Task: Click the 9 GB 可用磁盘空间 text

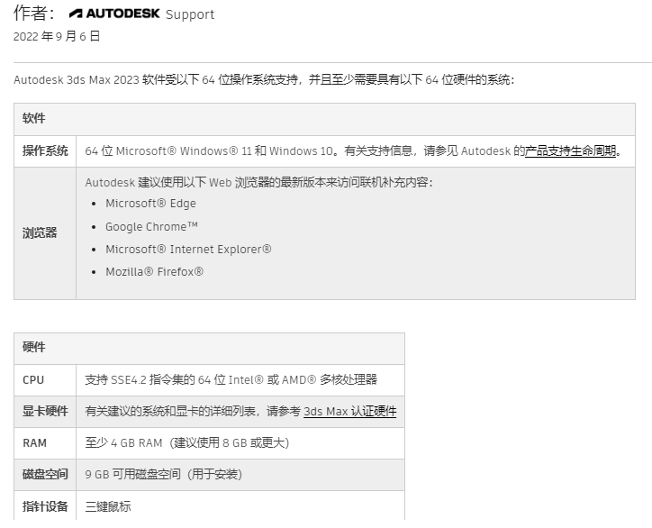Action: point(163,474)
